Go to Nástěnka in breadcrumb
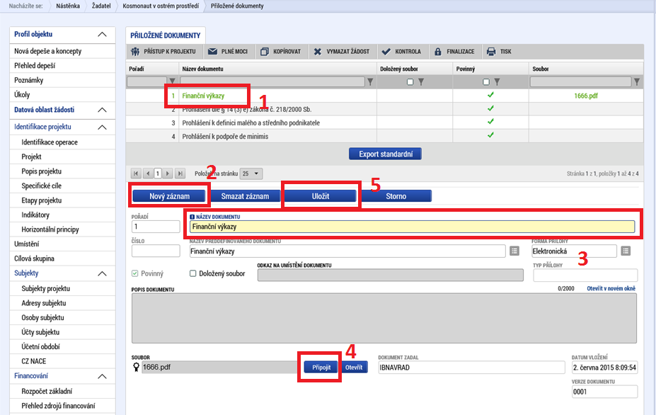 point(68,6)
